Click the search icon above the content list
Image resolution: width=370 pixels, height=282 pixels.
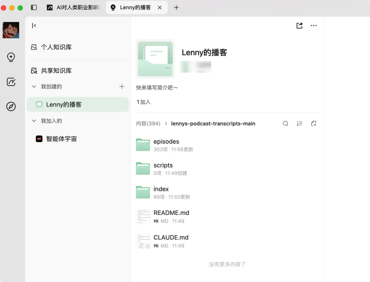[285, 123]
